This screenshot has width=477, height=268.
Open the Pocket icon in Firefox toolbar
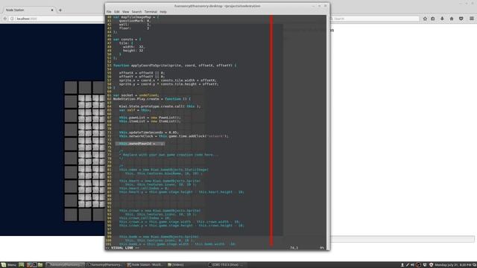click(x=461, y=19)
